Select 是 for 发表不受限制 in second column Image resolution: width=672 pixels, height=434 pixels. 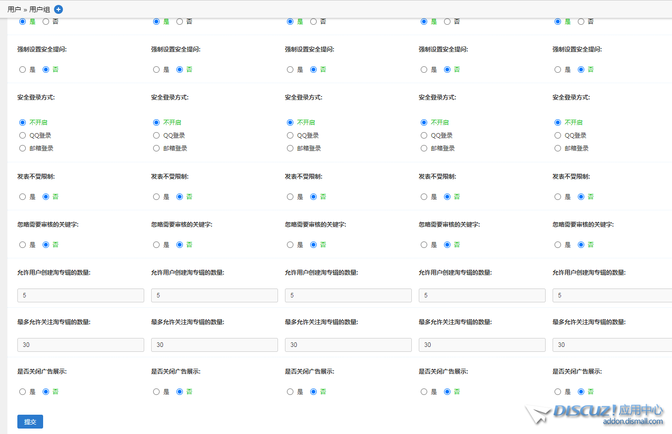click(157, 197)
